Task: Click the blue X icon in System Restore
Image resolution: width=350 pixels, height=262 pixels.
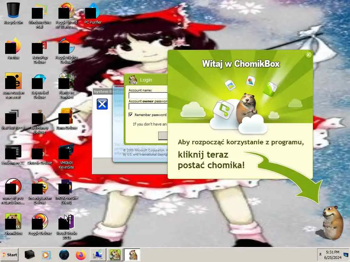Action: point(102,104)
